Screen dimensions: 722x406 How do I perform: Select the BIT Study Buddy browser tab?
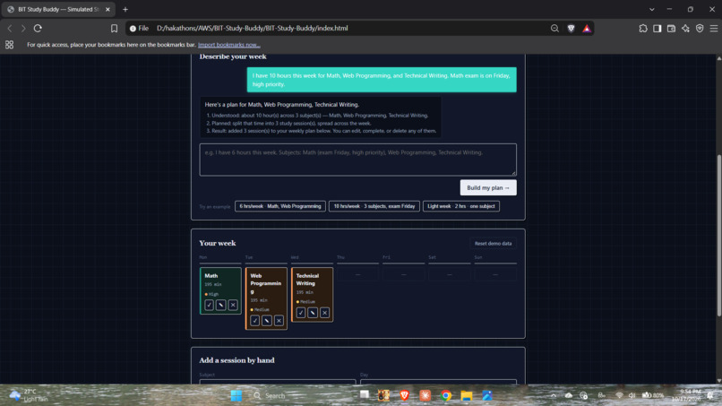tap(58, 9)
